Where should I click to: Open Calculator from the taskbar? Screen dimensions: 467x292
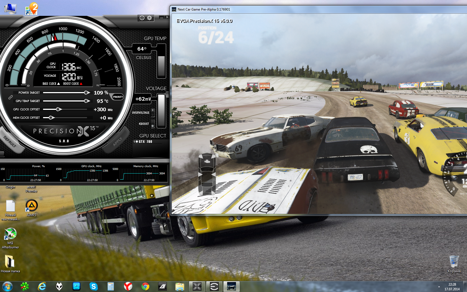111,286
